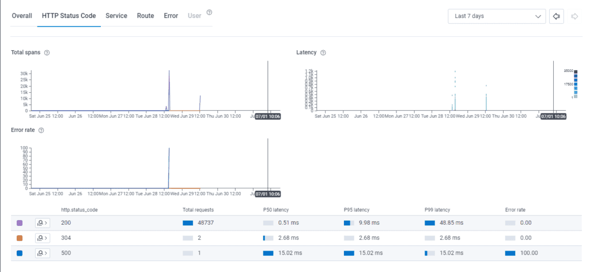Switch to the Overall tab
This screenshot has width=590, height=272.
[x=22, y=16]
